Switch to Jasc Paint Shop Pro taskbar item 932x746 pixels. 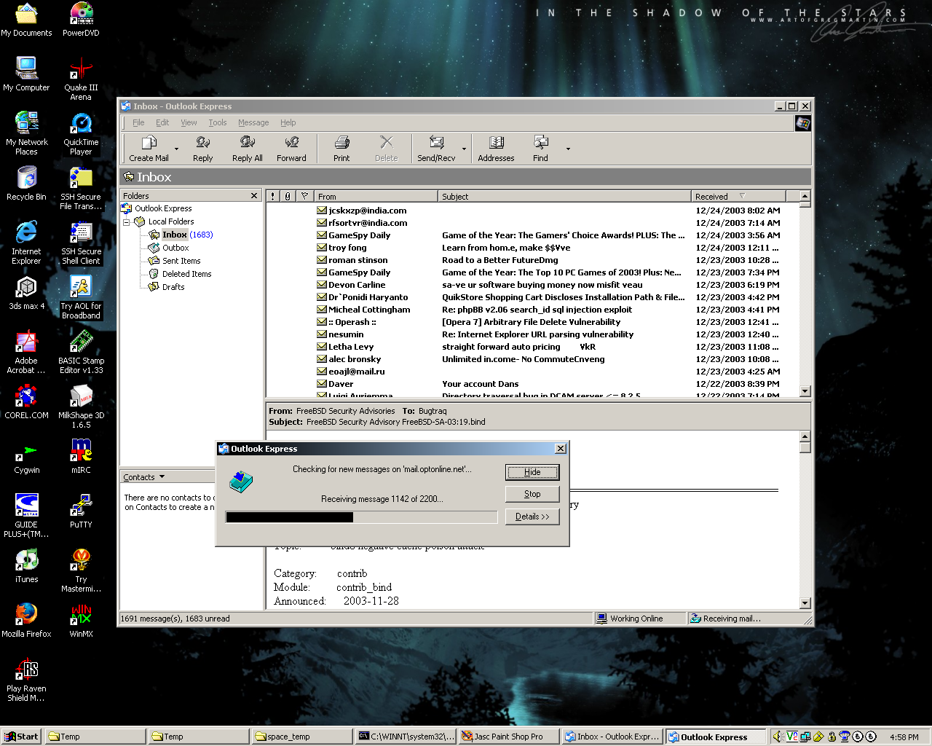pos(510,737)
